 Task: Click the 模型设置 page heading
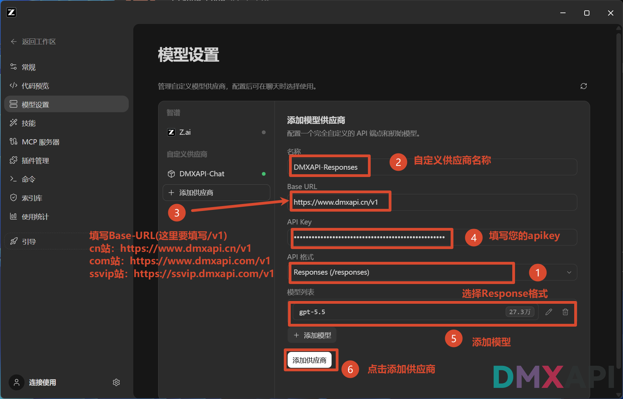tap(189, 55)
